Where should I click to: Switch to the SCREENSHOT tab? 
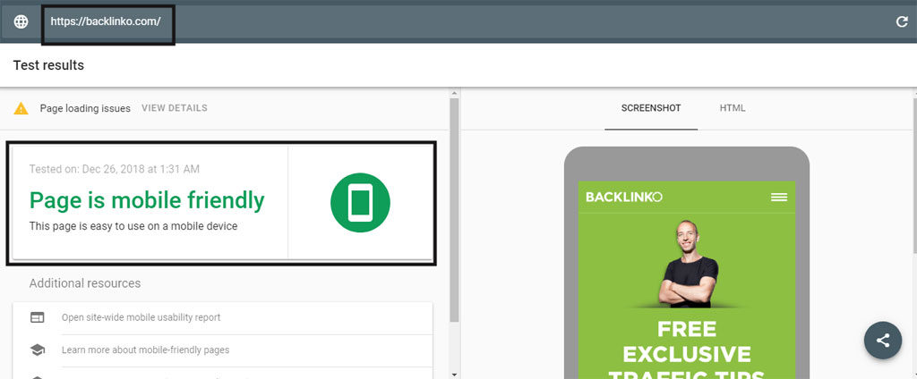651,108
